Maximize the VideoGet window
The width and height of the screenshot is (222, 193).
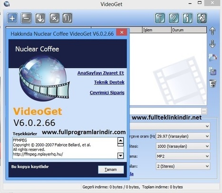[200, 3]
